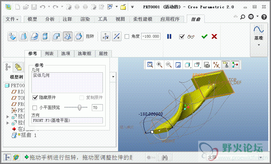Switch to the 属性 panel tab
271x164 pixels.
pyautogui.click(x=103, y=54)
